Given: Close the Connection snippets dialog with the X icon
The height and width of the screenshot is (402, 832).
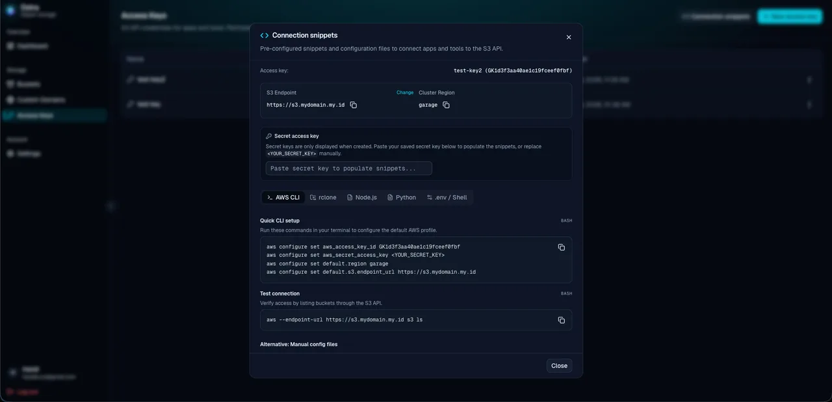Looking at the screenshot, I should pos(569,37).
